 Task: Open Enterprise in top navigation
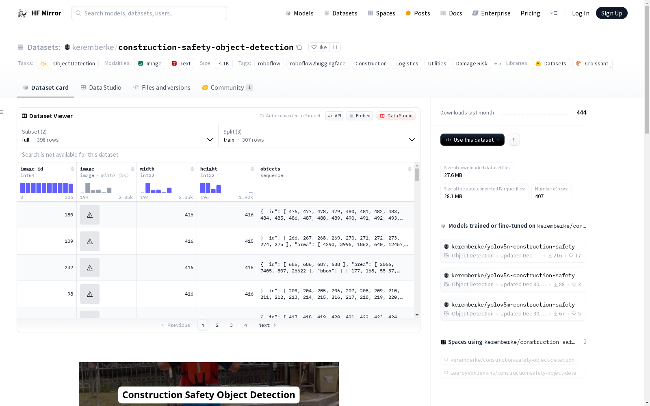tap(492, 13)
